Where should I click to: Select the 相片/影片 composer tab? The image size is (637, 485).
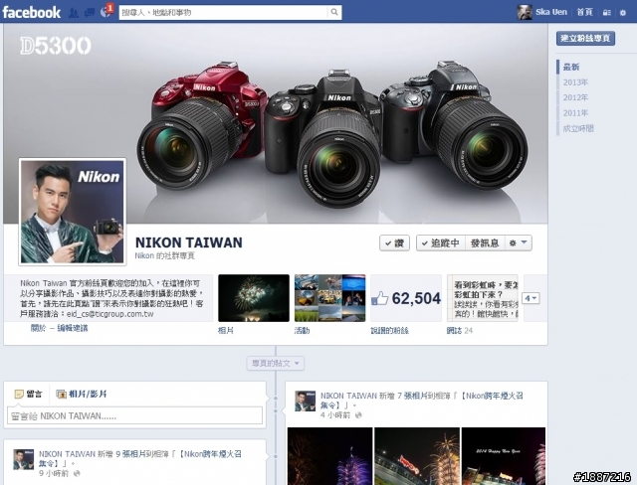click(82, 394)
